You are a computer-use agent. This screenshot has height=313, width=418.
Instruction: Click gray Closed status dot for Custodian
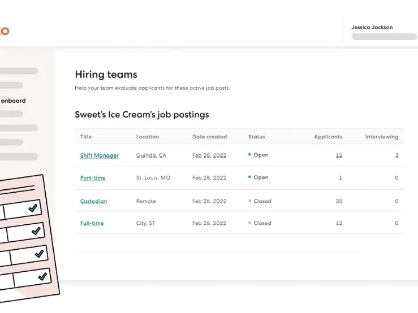pyautogui.click(x=249, y=201)
